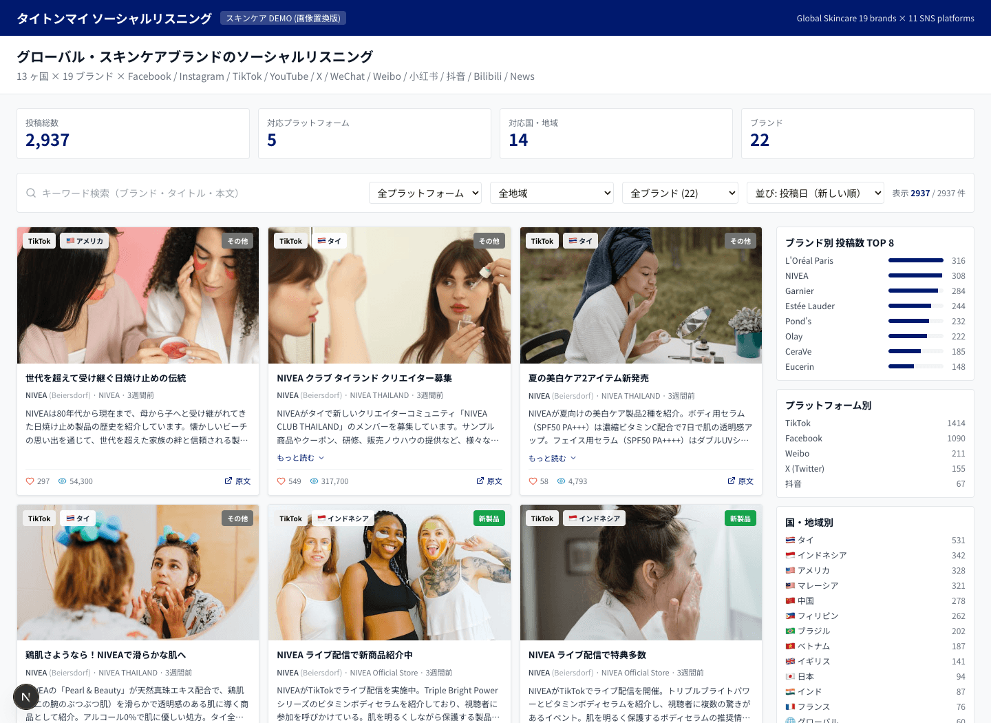Open the NIVEA クラブ タイランド post image
This screenshot has height=723, width=991.
pyautogui.click(x=390, y=295)
